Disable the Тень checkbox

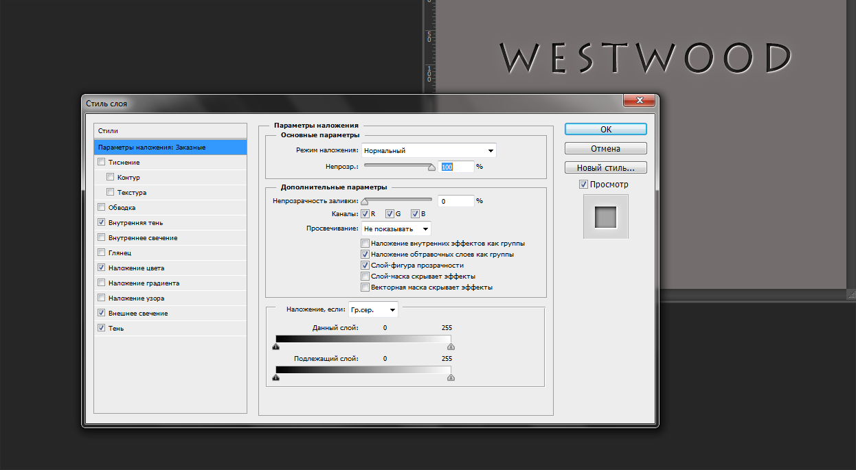tap(102, 329)
